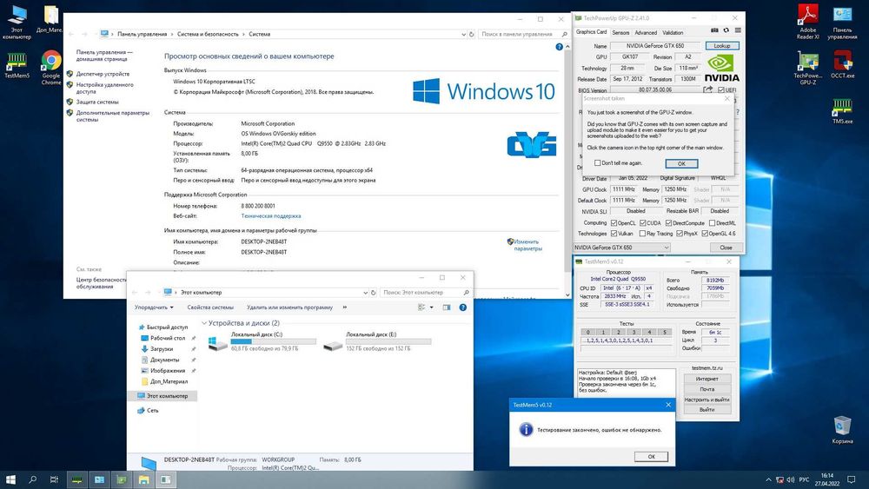Toggle the OpenCL checkbox
Viewport: 869px width, 489px height.
coord(614,223)
